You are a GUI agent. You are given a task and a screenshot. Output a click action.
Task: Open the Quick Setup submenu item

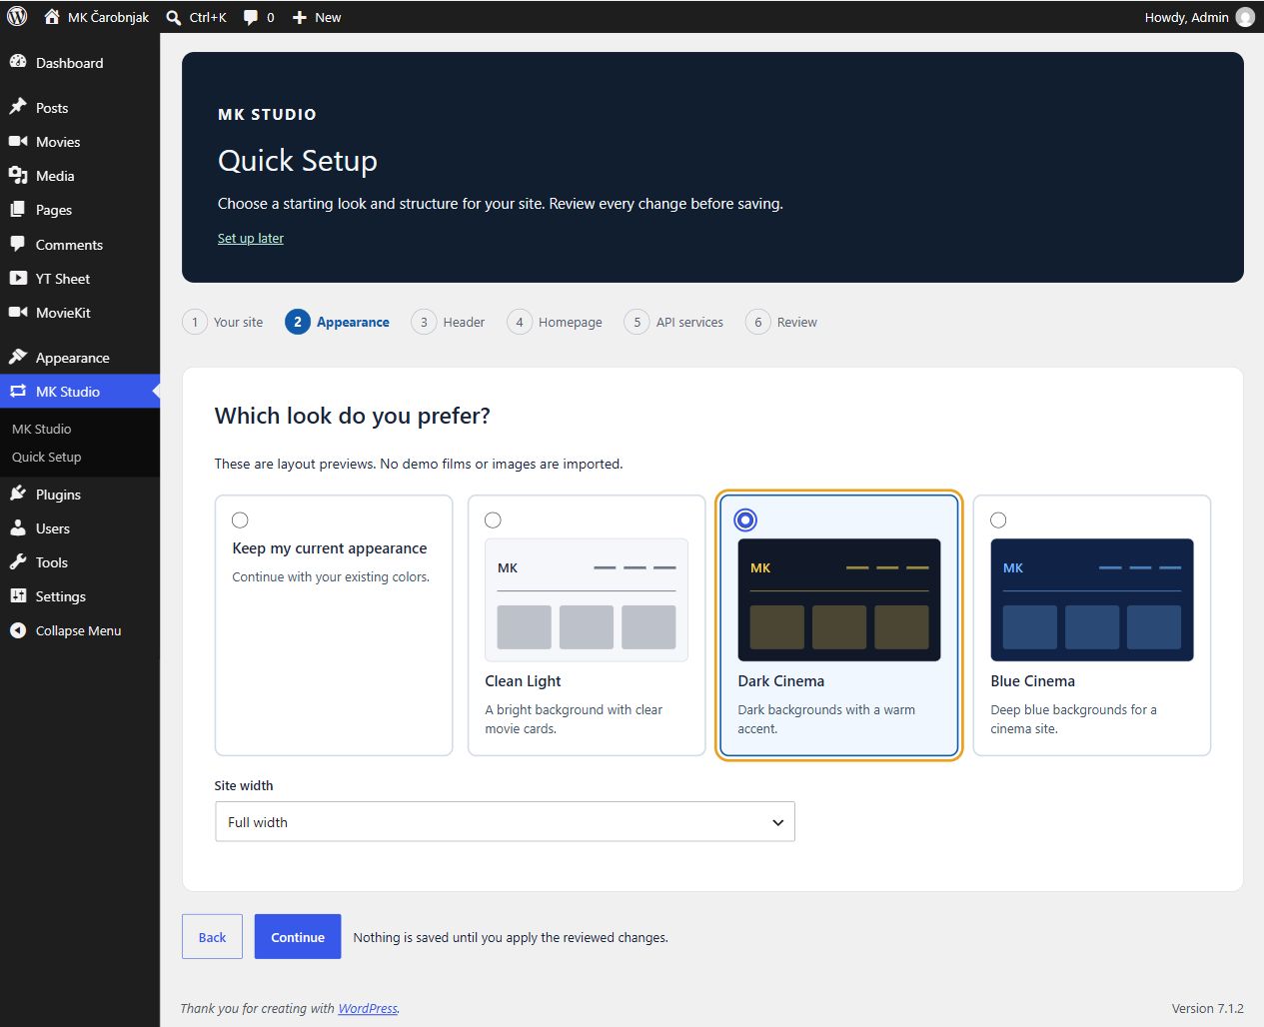coord(47,457)
